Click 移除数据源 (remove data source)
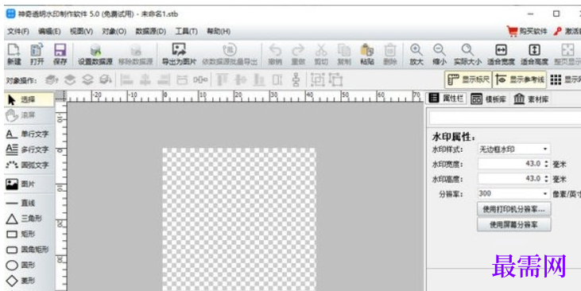The image size is (581, 291). click(136, 55)
